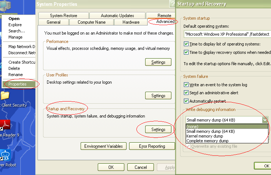This screenshot has width=271, height=175.
Task: Toggle 'Time to display recovery options when needed'
Action: [186, 52]
